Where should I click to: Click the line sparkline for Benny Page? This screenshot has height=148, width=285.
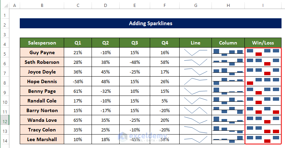point(195,91)
